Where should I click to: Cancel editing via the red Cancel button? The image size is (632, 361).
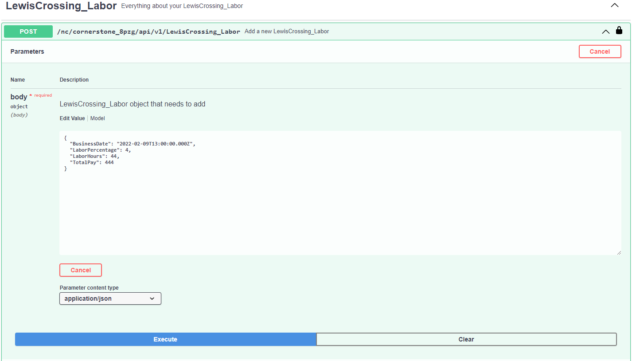80,270
